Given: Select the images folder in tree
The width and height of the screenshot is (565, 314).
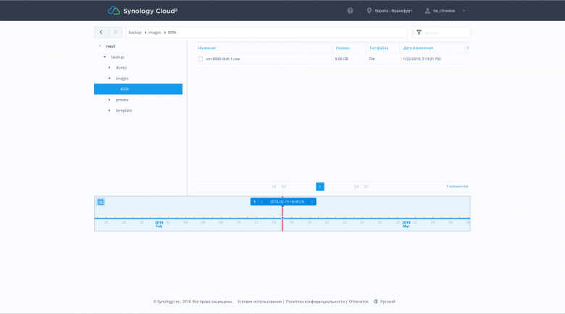Looking at the screenshot, I should click(122, 78).
